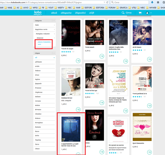Open the eGift menu
This screenshot has height=155, width=165.
[92, 13]
